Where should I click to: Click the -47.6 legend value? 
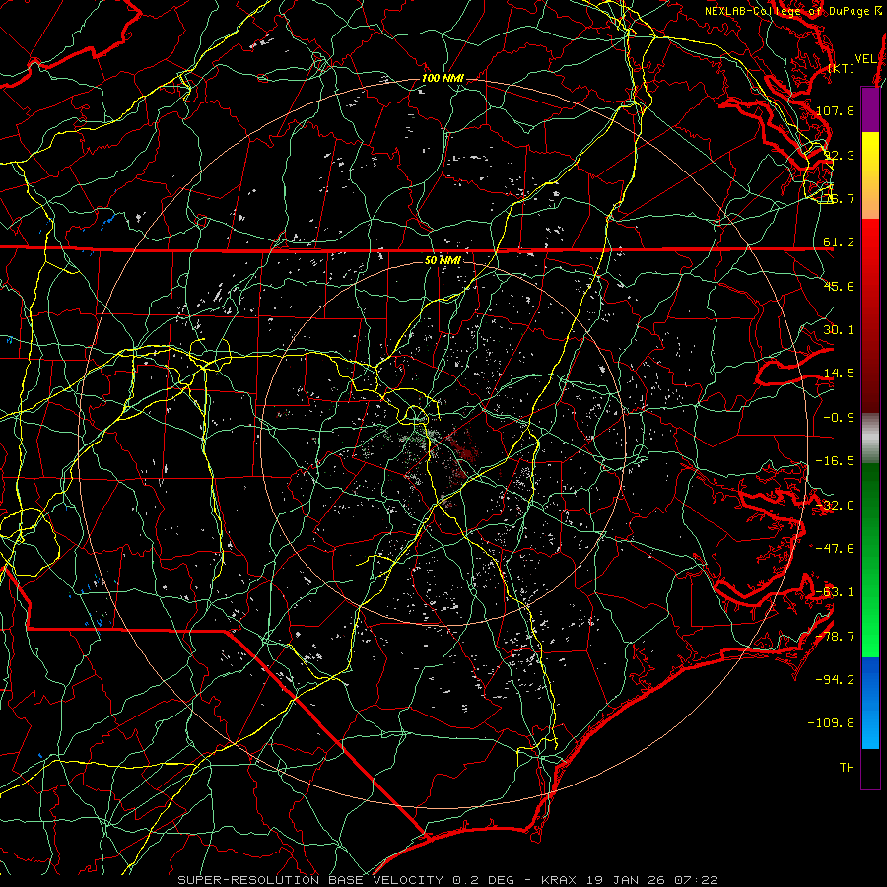(x=835, y=549)
